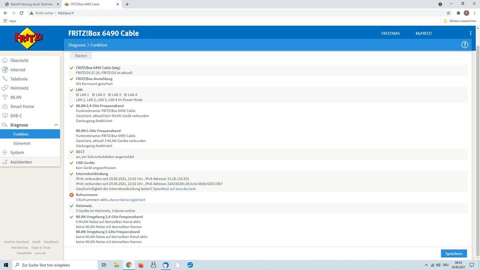
Task: Reload the page in Chrome
Action: (22, 13)
